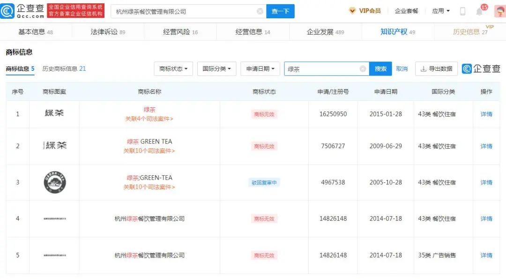506x279 pixels.
Task: Click the 绿茶 GREEN TEA trademark image
Action: pyautogui.click(x=54, y=145)
